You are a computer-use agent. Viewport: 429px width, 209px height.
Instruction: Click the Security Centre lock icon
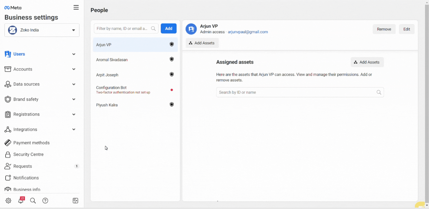point(8,154)
